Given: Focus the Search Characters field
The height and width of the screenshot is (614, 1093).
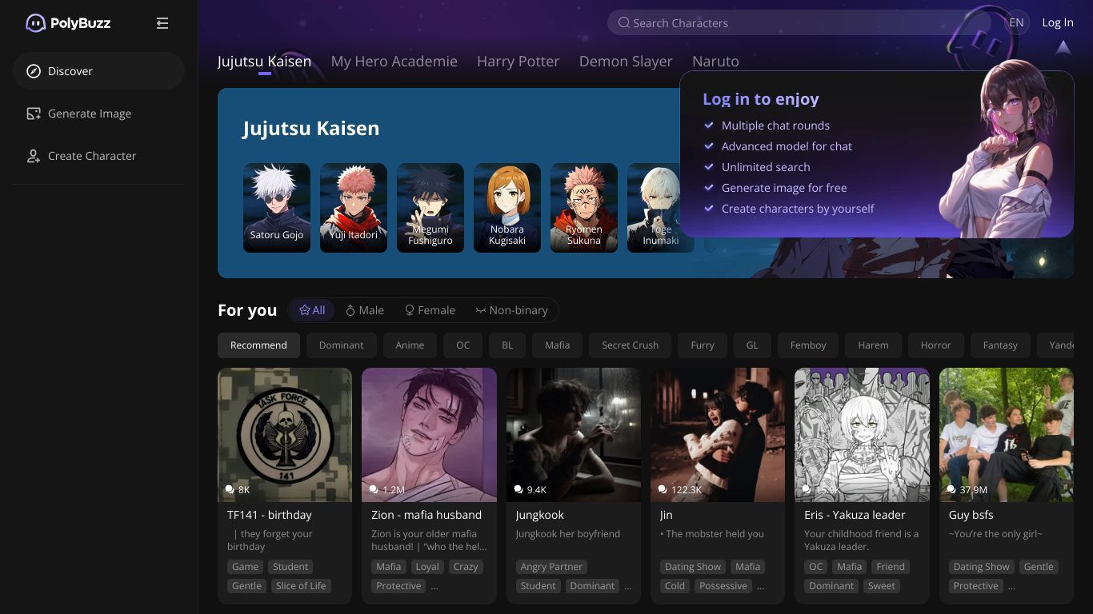Looking at the screenshot, I should 800,22.
